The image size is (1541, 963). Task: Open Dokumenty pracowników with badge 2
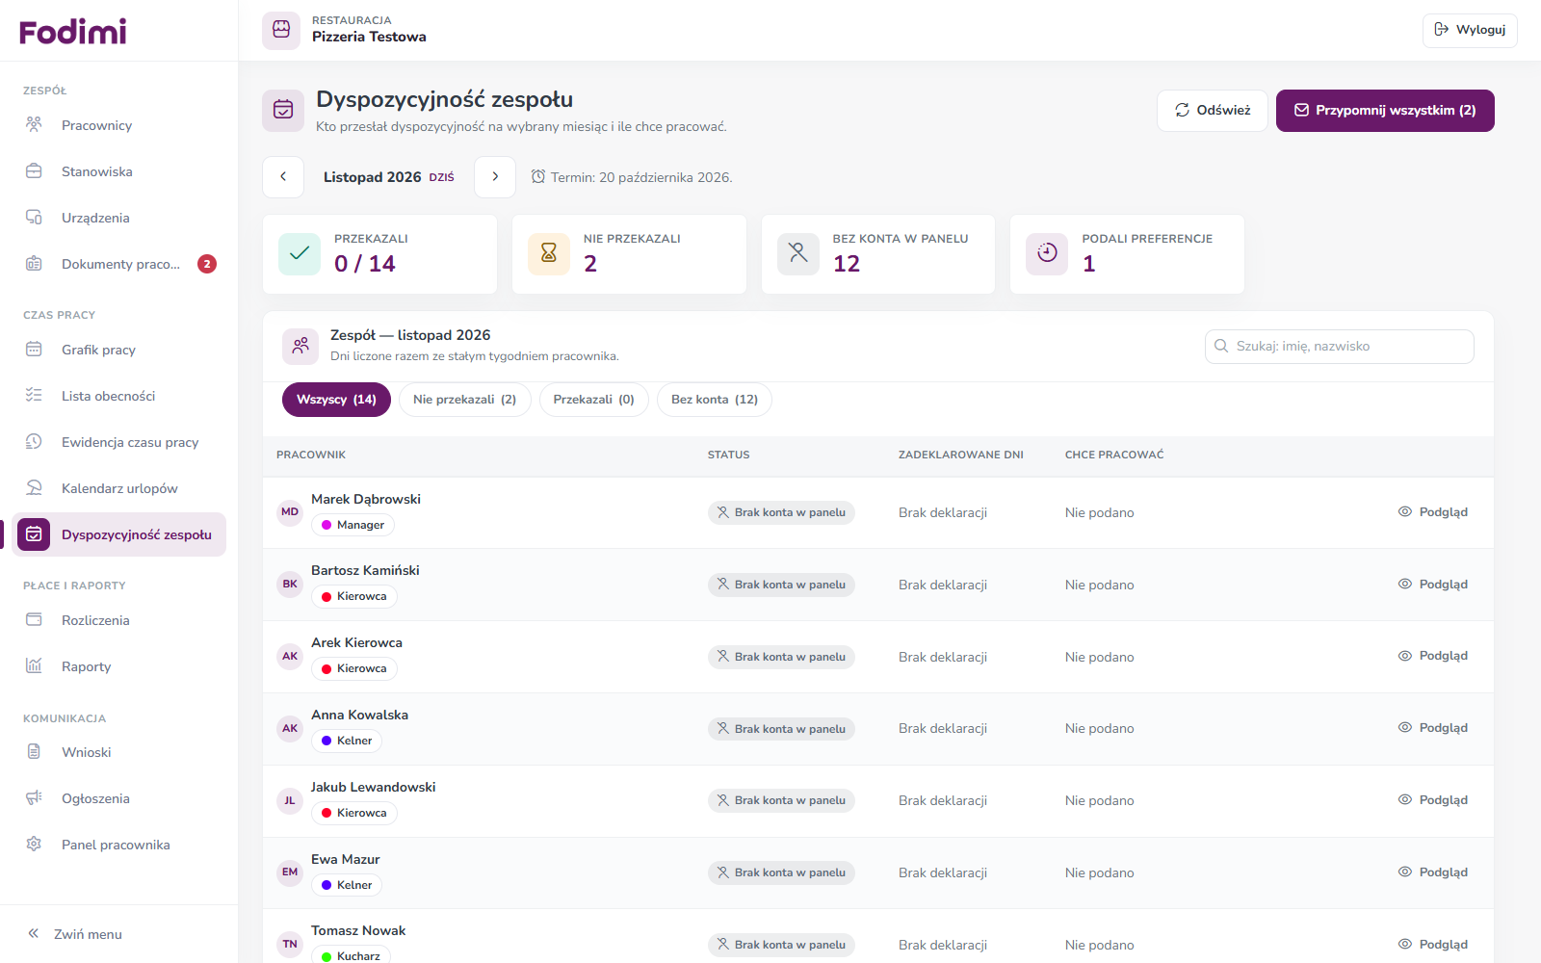(x=119, y=264)
